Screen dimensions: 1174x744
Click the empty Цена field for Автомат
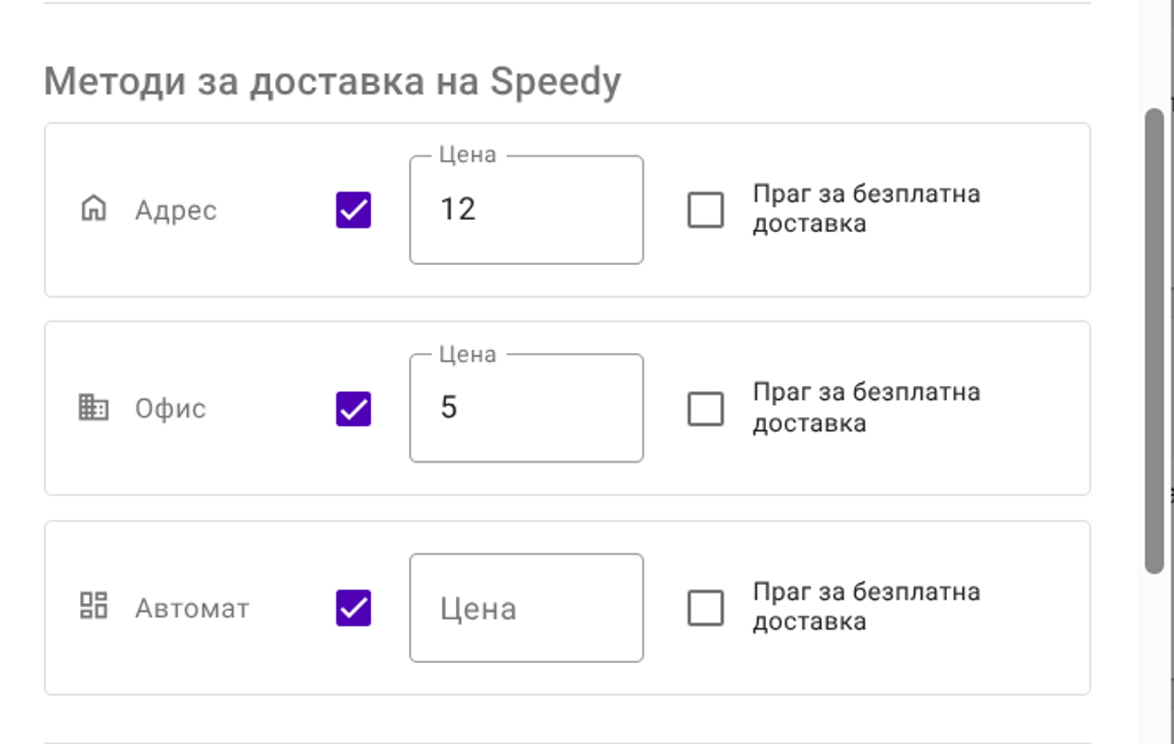pyautogui.click(x=525, y=607)
